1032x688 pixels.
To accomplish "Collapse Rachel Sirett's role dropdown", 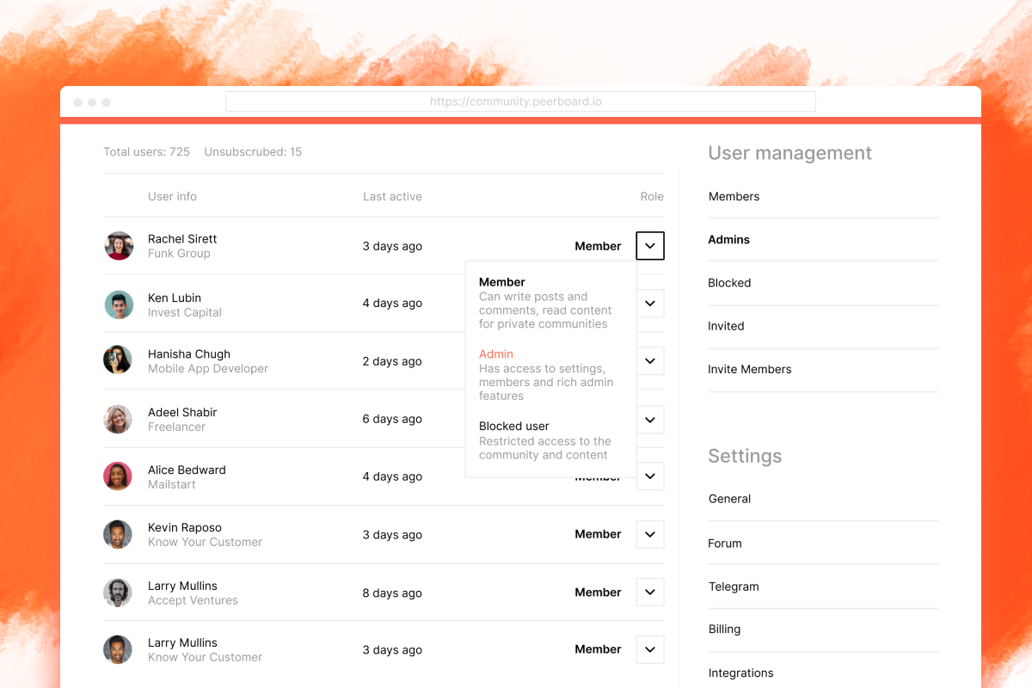I will point(650,246).
